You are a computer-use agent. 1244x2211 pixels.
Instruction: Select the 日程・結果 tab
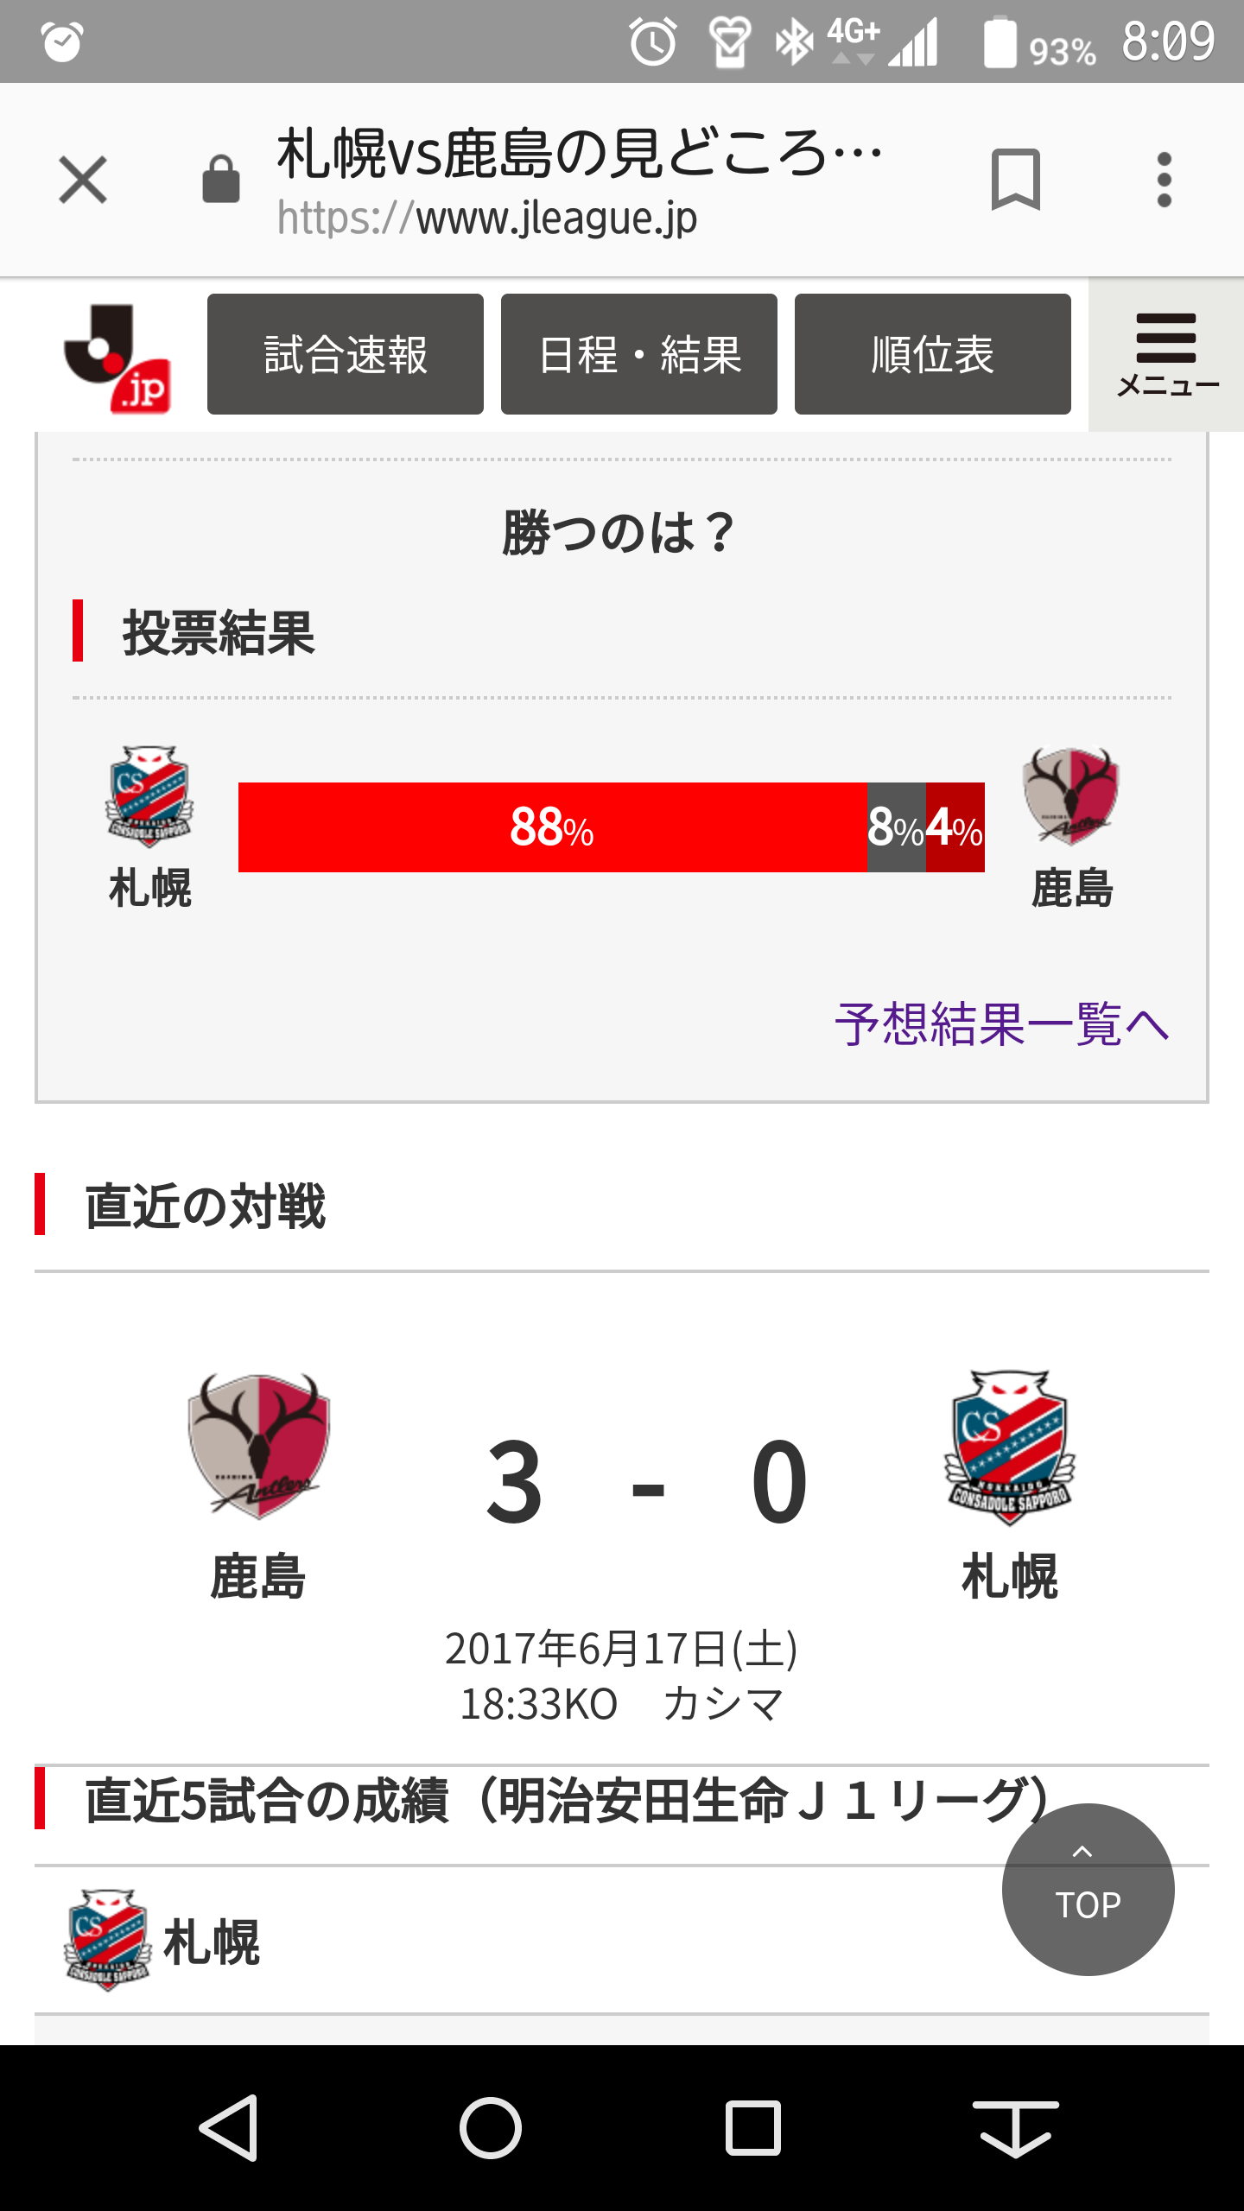point(639,354)
